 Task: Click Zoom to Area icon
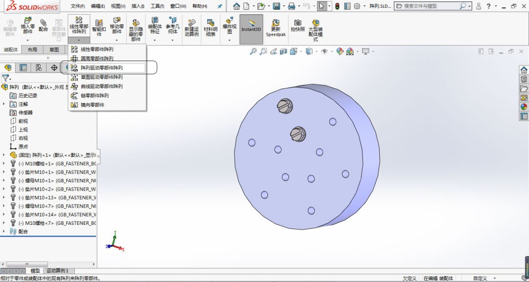[263, 51]
